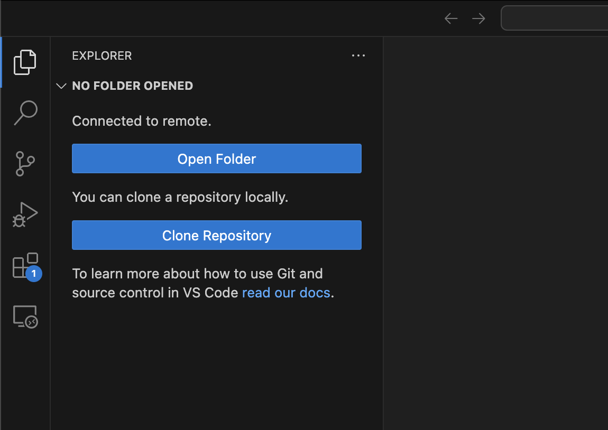
Task: Open the Source Control view icon
Action: (25, 163)
